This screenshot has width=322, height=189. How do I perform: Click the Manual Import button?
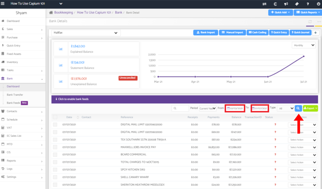[x=232, y=33]
